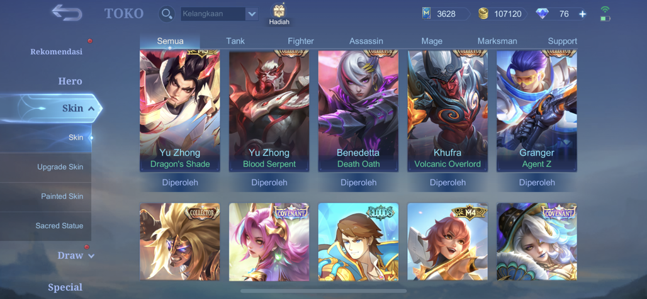The image size is (647, 299).
Task: Open the search magnifier icon
Action: [x=167, y=14]
